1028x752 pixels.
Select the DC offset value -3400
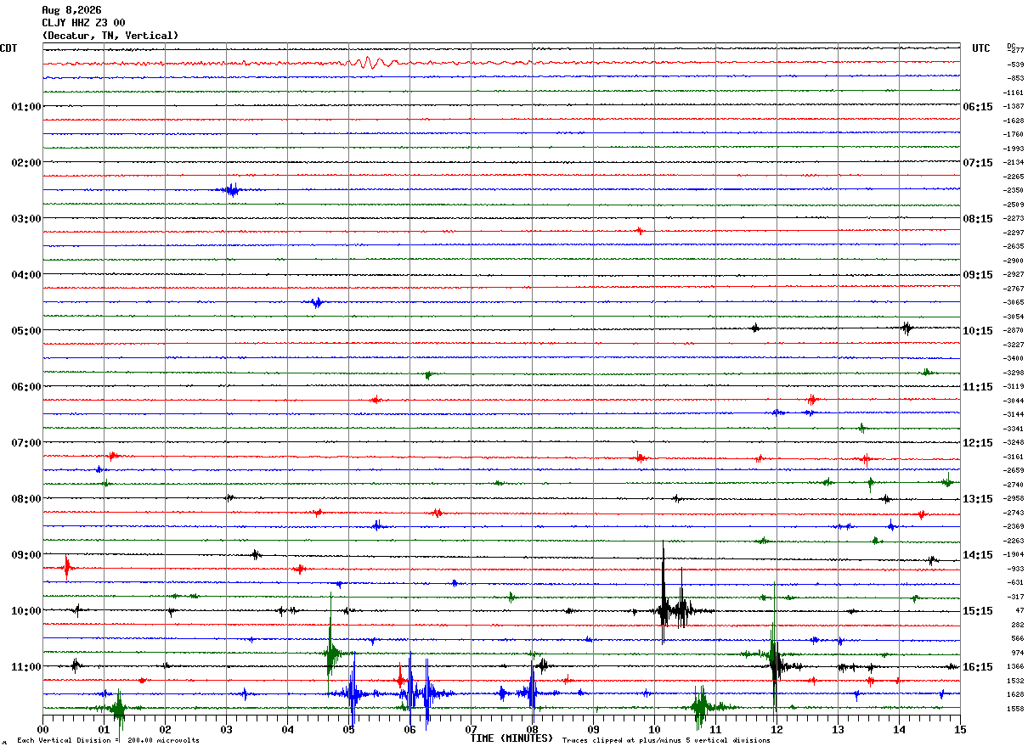tap(1014, 359)
